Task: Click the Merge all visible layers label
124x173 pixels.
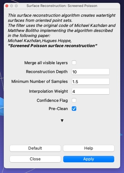Action: [46, 63]
